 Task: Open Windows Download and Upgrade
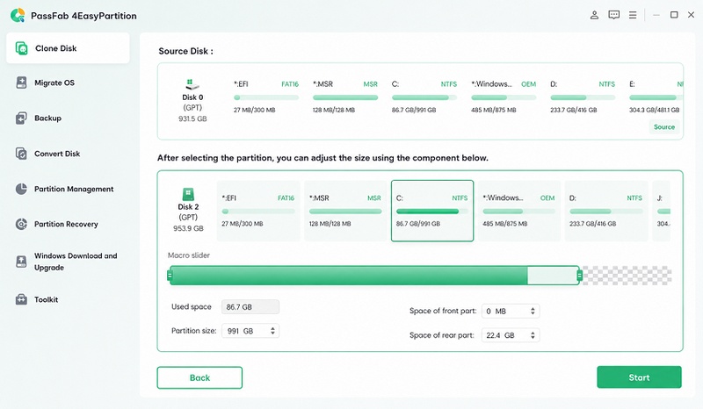pyautogui.click(x=68, y=262)
